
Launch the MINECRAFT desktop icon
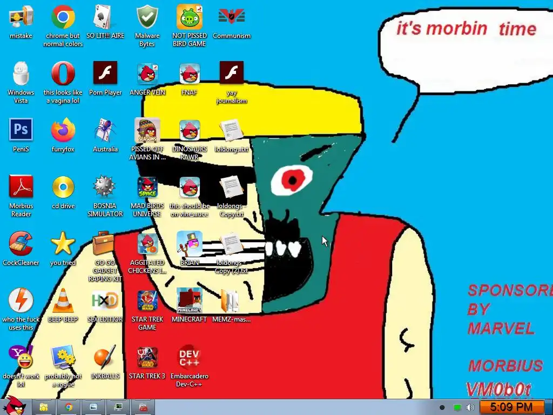pos(190,300)
